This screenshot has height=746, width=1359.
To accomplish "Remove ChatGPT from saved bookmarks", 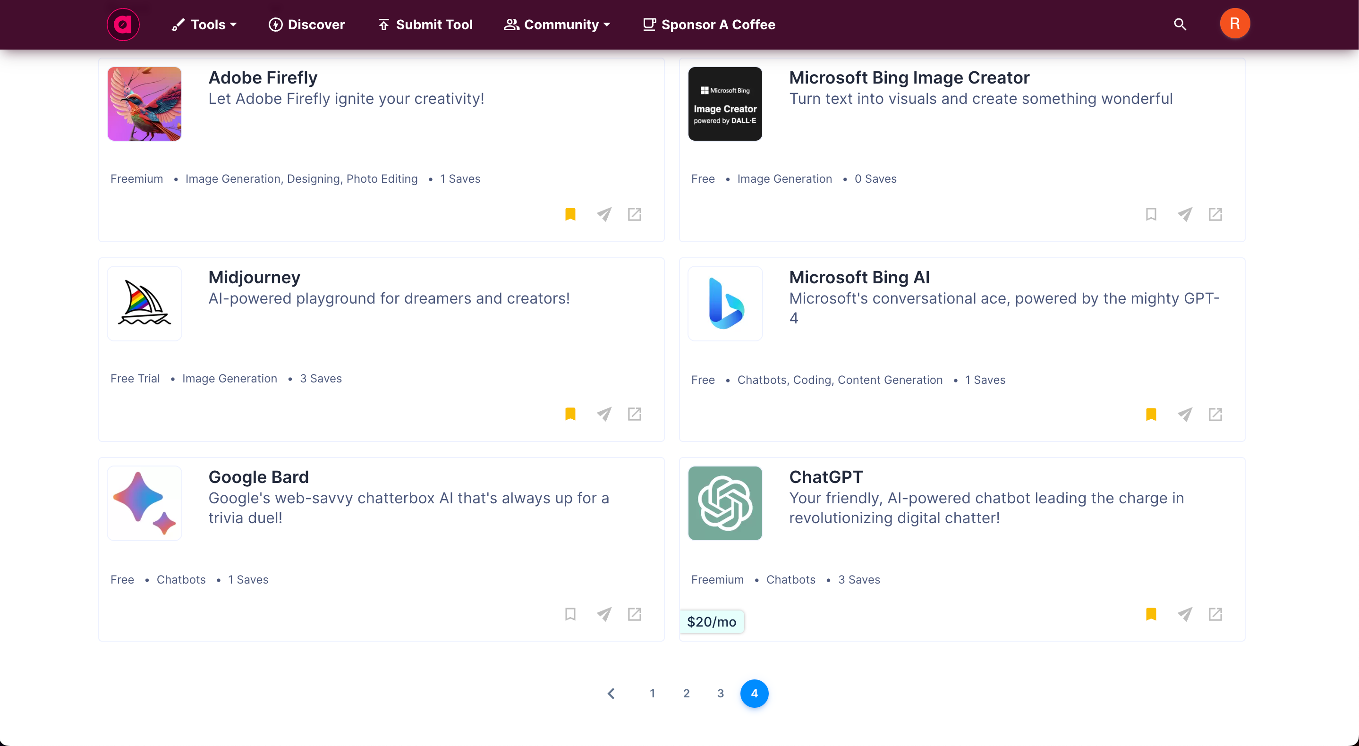I will pos(1151,614).
